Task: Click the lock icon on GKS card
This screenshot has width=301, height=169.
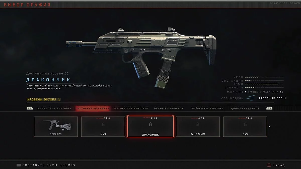Action: pyautogui.click(x=245, y=124)
